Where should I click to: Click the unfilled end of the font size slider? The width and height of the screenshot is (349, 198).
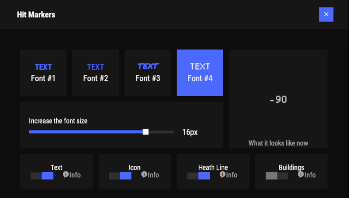tap(166, 132)
